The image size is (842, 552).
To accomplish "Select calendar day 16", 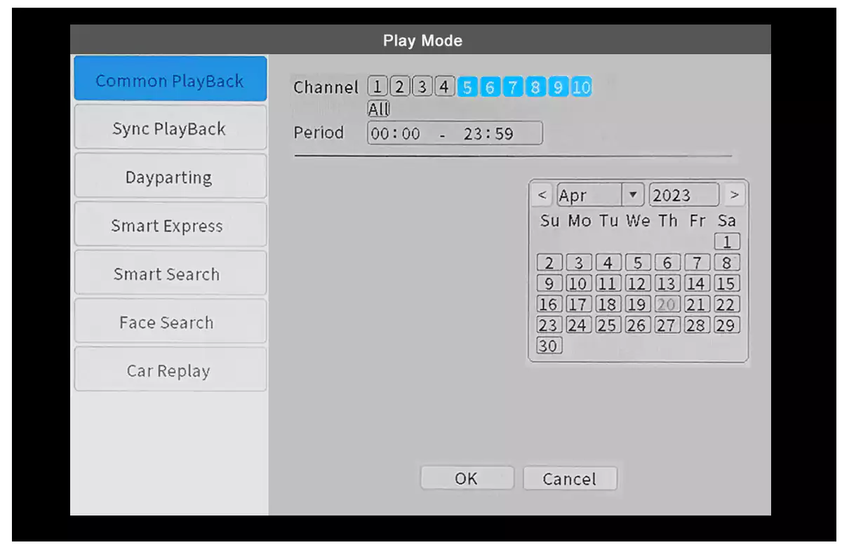I will click(x=549, y=304).
